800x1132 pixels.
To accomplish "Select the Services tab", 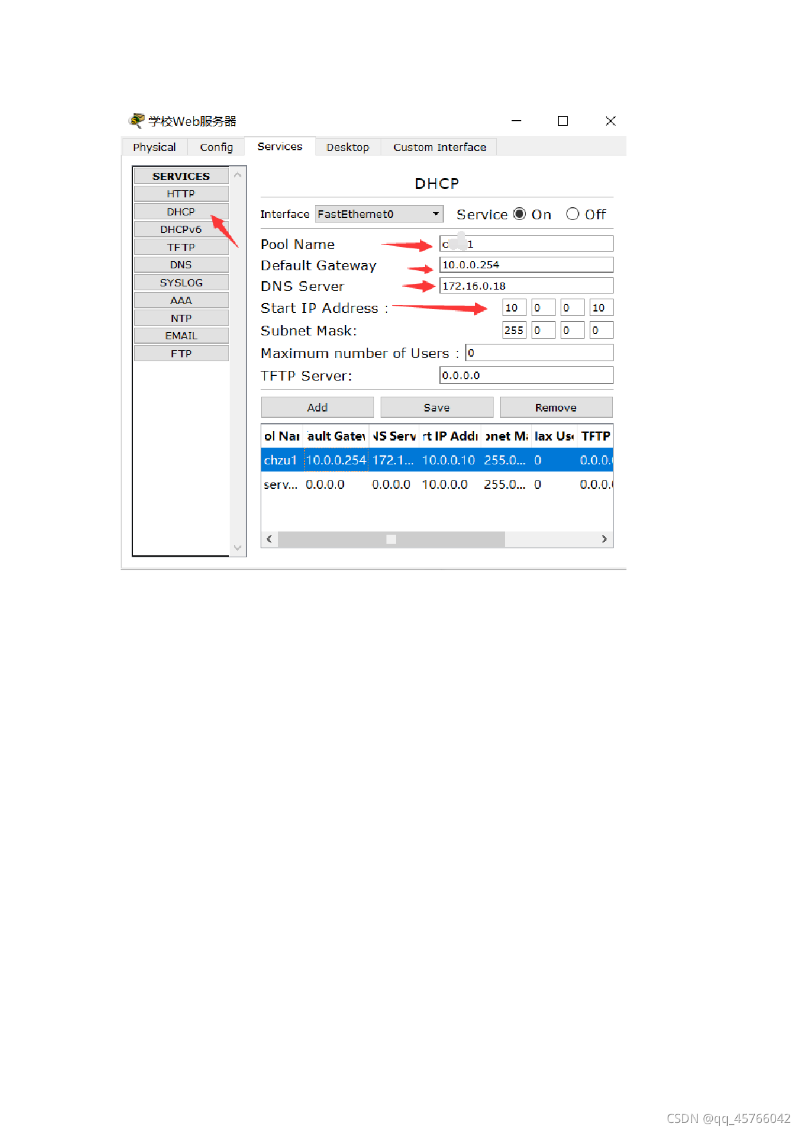I will coord(280,146).
